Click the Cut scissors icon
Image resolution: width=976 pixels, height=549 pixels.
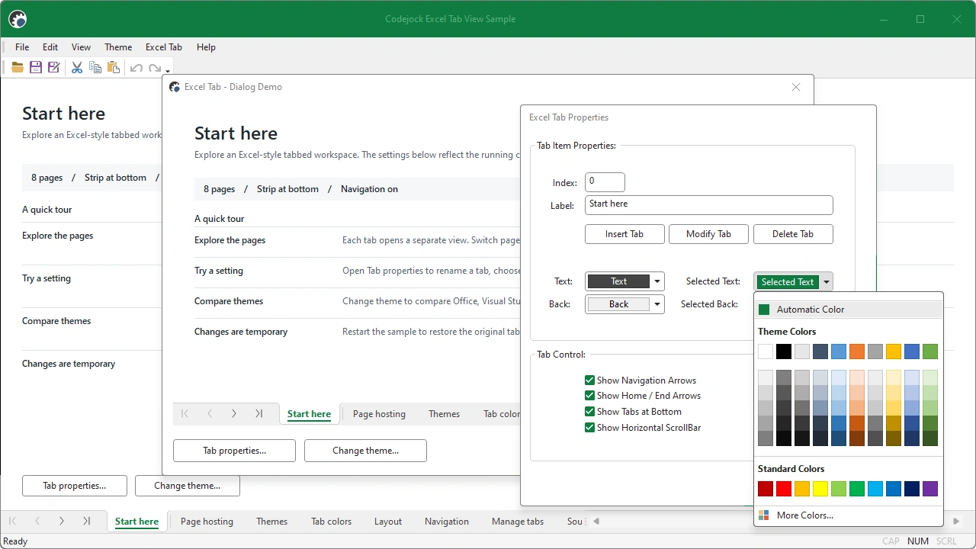[77, 67]
